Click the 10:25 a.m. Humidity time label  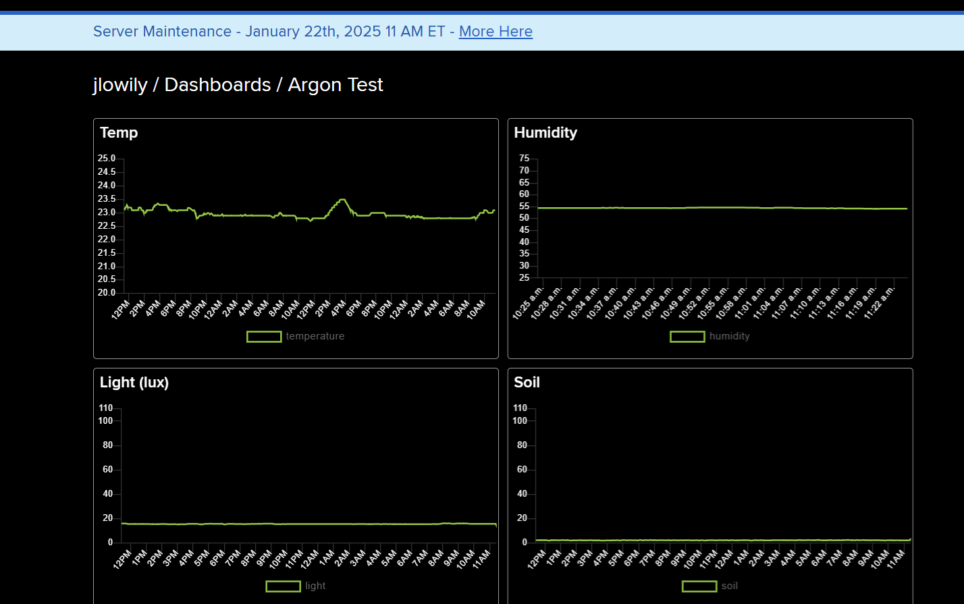(x=528, y=302)
